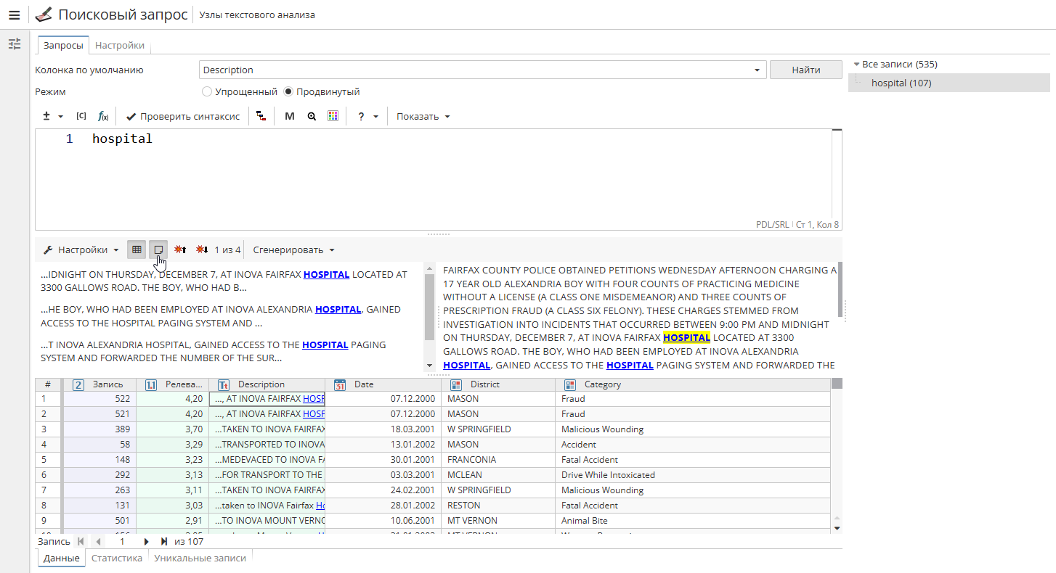Open the Description default column combo box
Viewport: 1056px width, 573px height.
pos(482,70)
